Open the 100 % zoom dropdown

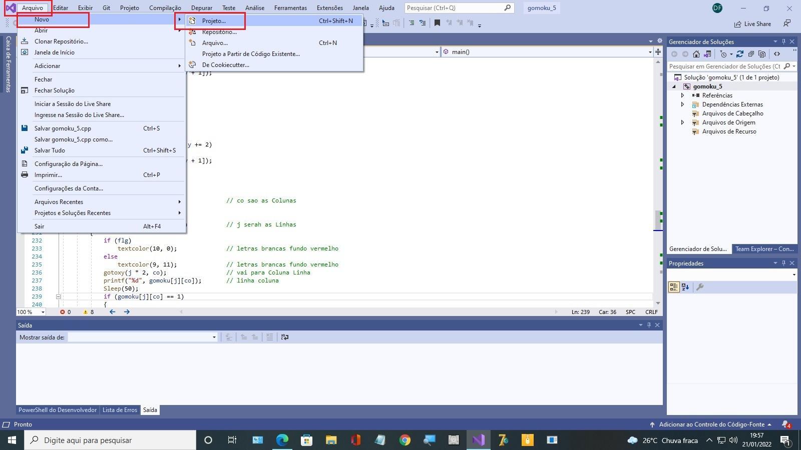coord(43,312)
